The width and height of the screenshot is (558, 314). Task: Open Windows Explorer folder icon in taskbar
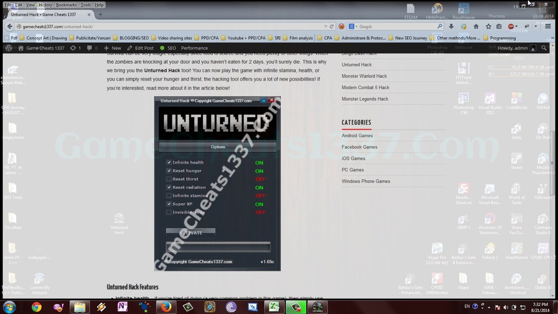[79, 307]
